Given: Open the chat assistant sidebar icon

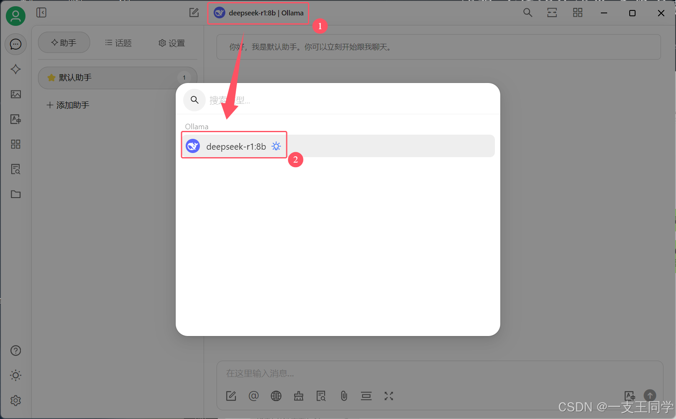Looking at the screenshot, I should point(16,44).
